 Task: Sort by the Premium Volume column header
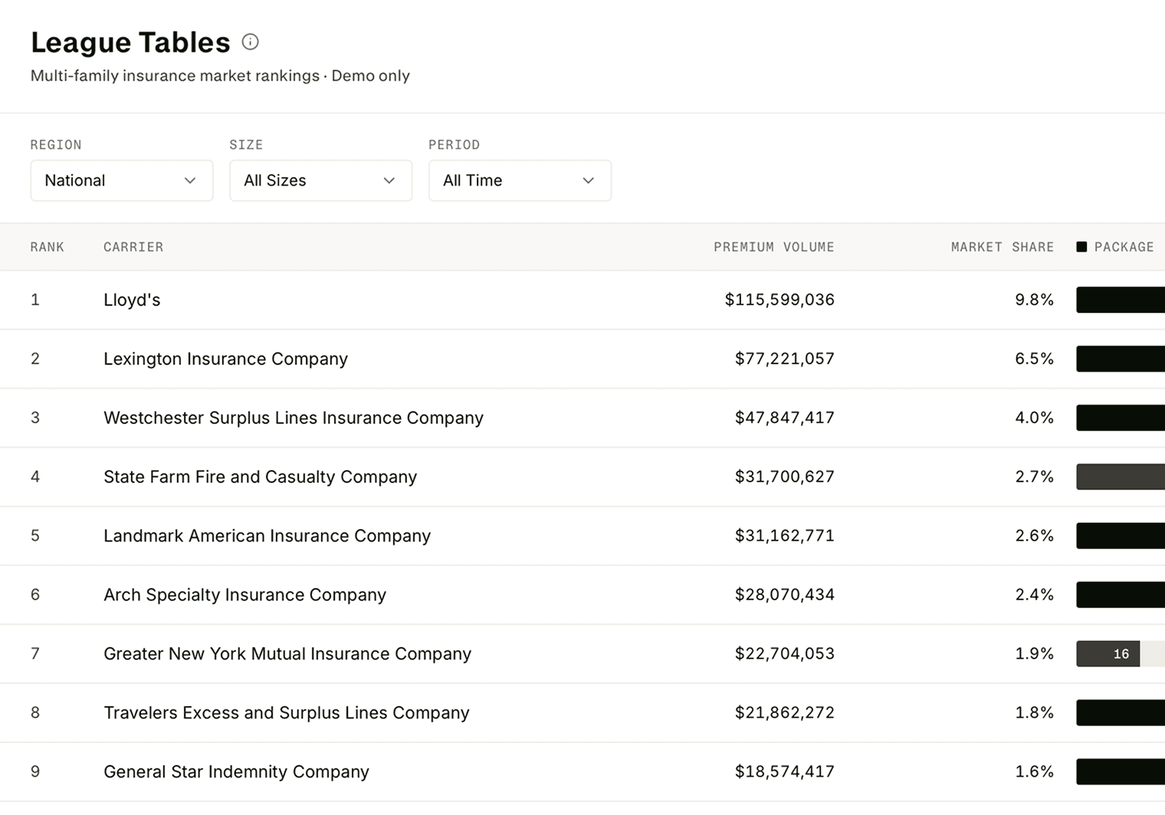(774, 247)
